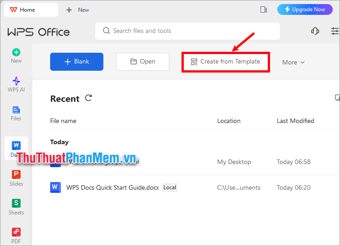Viewport: 340px width, 246px height.
Task: Refresh the Recent list
Action: (88, 98)
